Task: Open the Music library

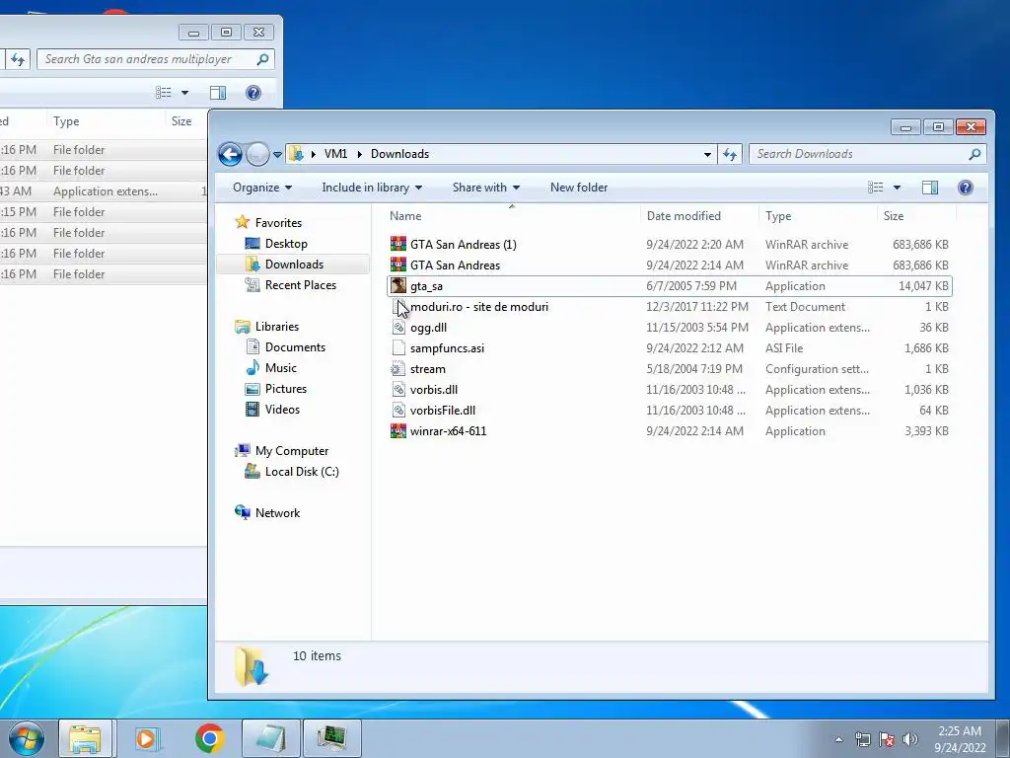Action: point(281,367)
